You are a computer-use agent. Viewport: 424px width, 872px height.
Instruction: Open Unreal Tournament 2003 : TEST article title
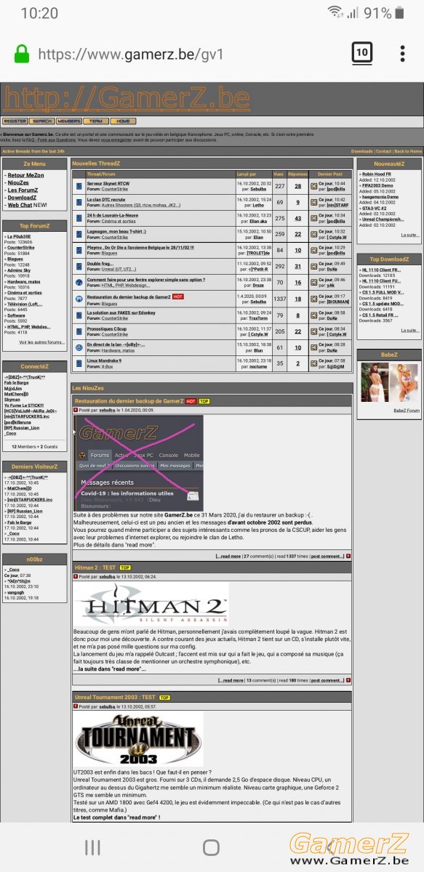115,698
